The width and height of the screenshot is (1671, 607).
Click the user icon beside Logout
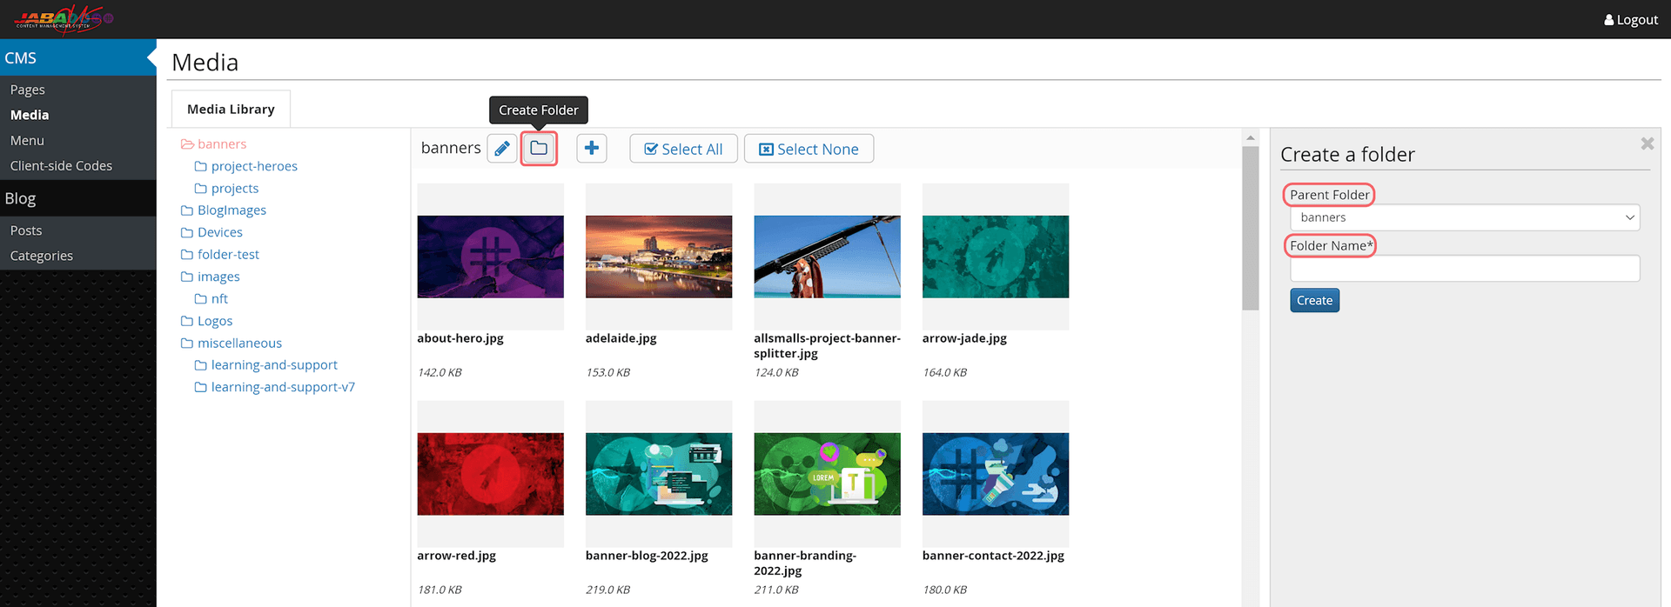click(x=1609, y=20)
